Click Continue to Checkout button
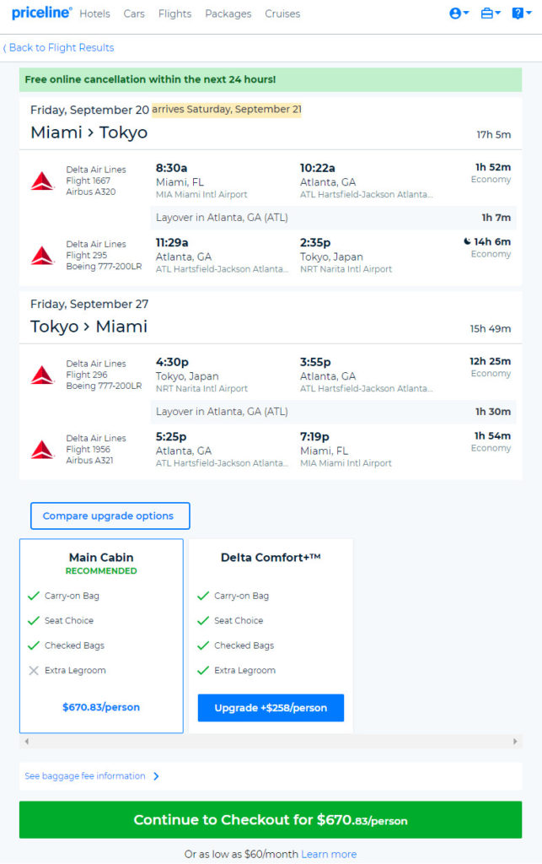 click(271, 820)
